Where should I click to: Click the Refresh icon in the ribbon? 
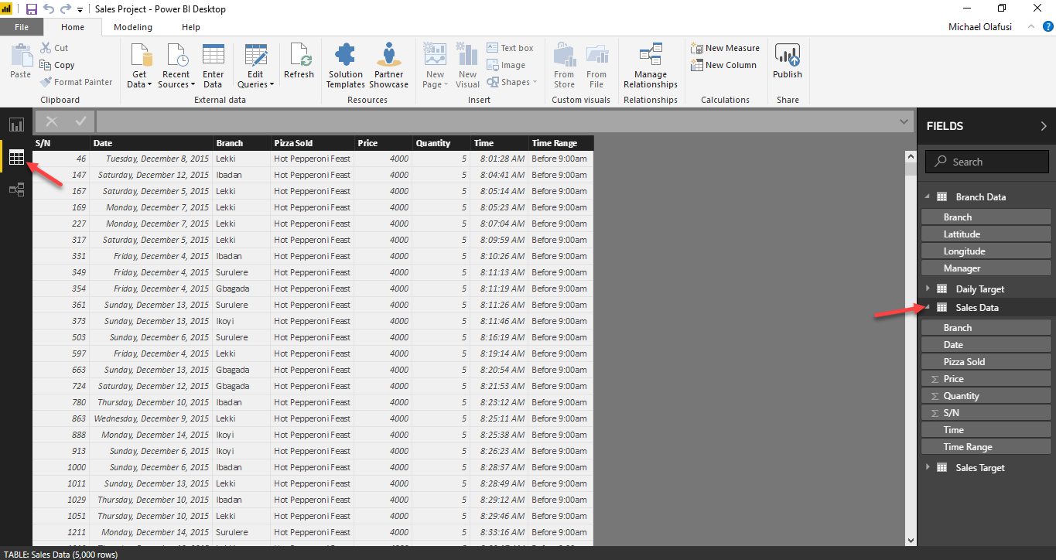pos(299,64)
